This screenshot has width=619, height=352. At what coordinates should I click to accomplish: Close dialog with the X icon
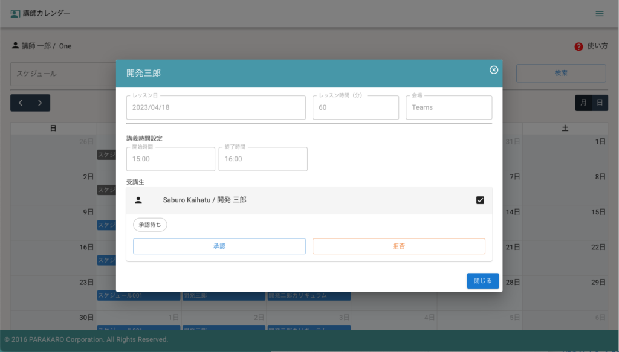(x=493, y=70)
